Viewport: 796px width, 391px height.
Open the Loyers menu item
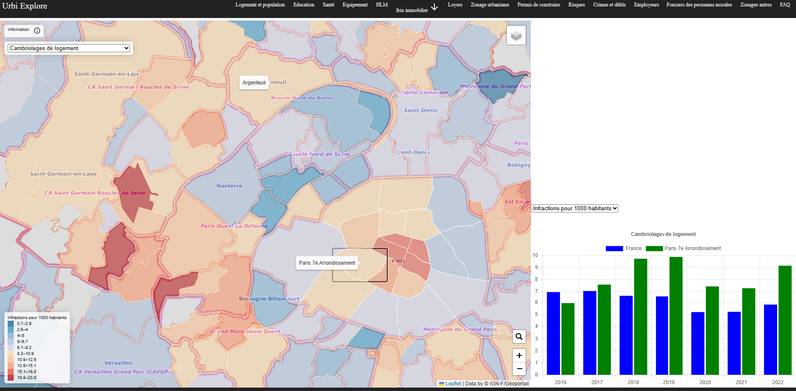[x=455, y=5]
